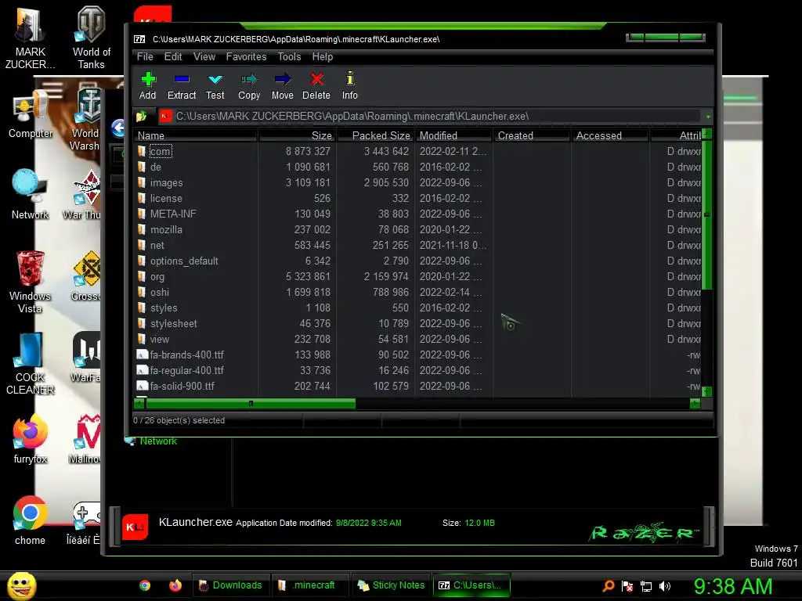The height and width of the screenshot is (601, 802).
Task: Select the META-INF folder
Action: tap(173, 214)
